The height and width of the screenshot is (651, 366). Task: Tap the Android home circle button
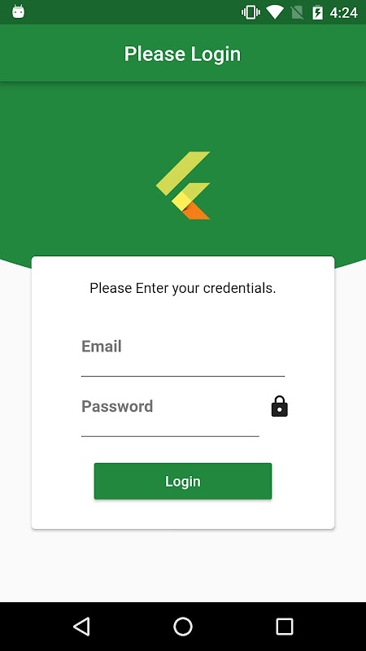[183, 626]
